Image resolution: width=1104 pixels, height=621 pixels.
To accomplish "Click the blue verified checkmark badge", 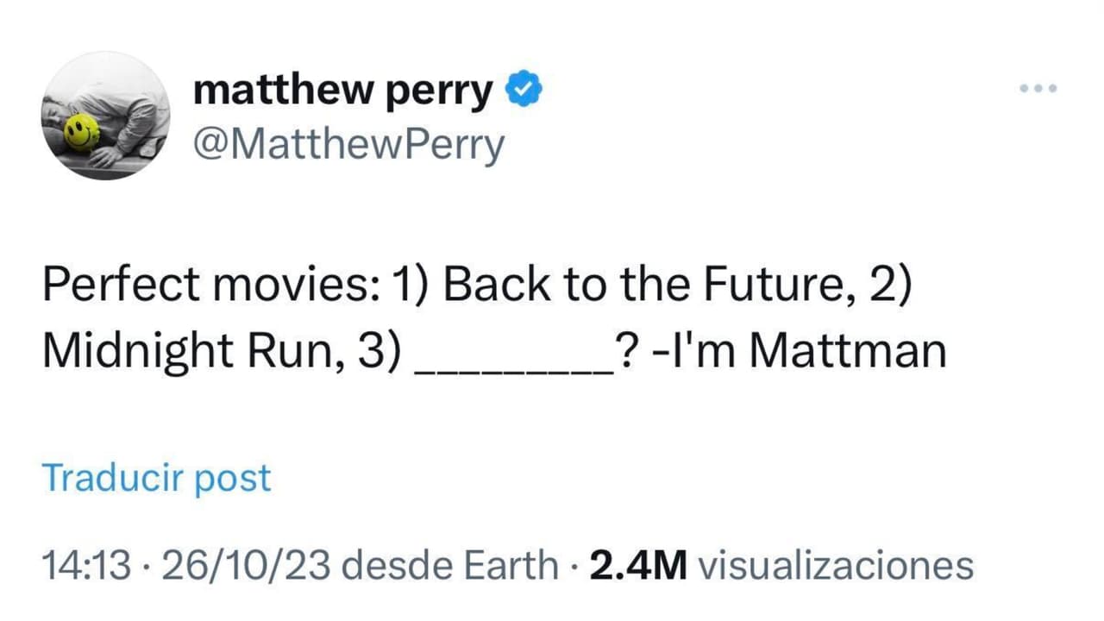I will coord(524,86).
